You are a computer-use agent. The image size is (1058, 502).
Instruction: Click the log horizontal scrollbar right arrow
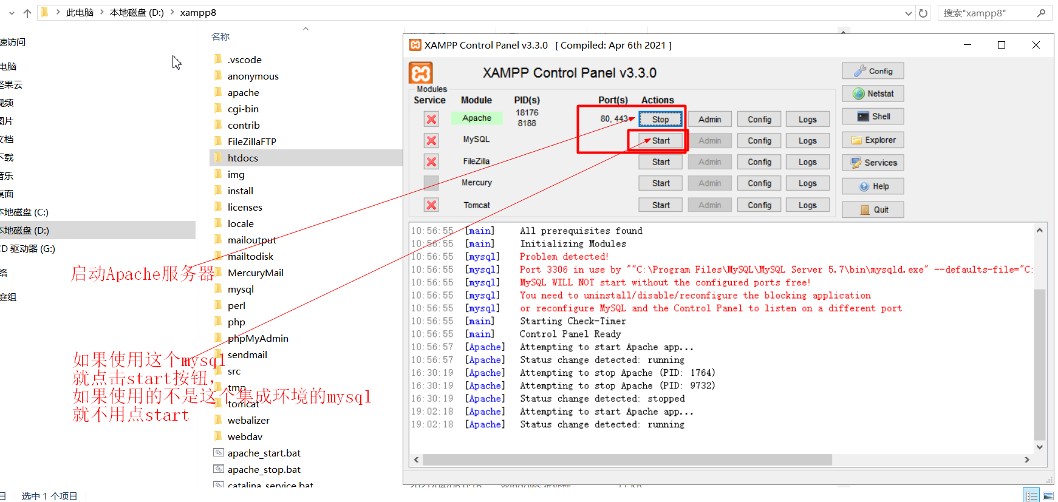(x=1027, y=460)
